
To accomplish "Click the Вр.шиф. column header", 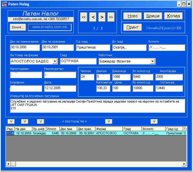I will pyautogui.click(x=39, y=129).
